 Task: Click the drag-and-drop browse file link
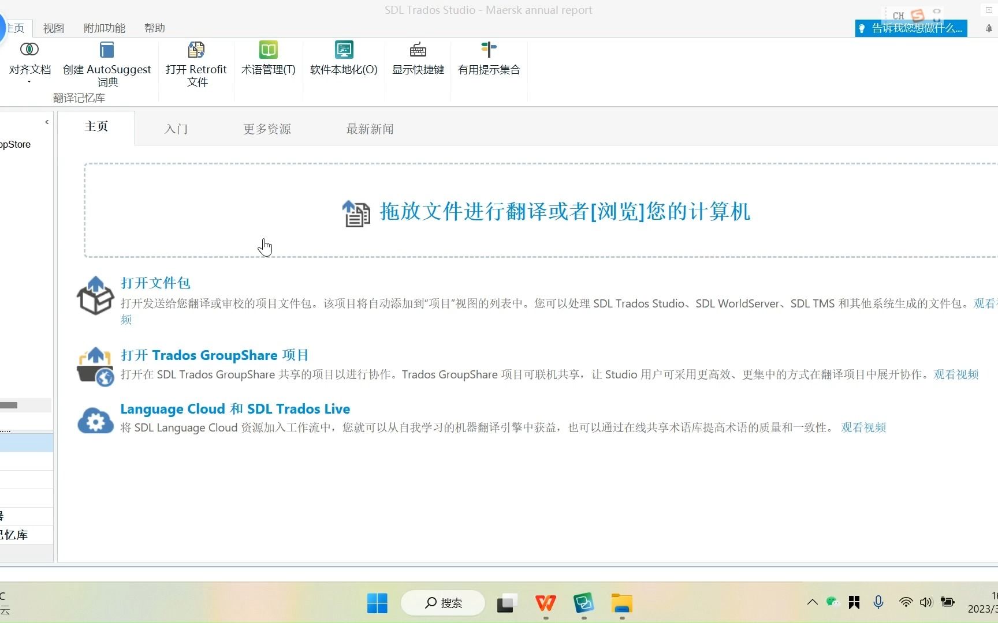(x=565, y=212)
